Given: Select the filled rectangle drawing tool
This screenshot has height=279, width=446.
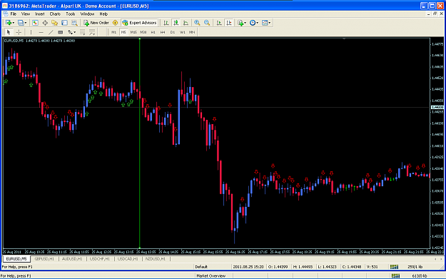Looking at the screenshot, I should coord(61,32).
